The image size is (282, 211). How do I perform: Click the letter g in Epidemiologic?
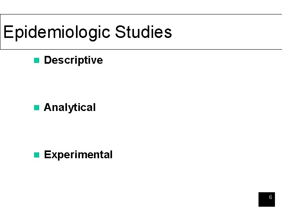coord(93,34)
